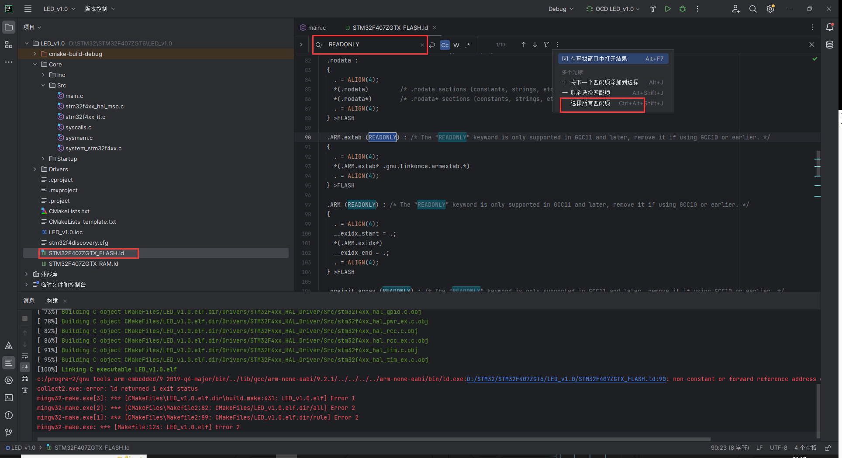Open the Git tool window
The width and height of the screenshot is (842, 458).
coord(9,432)
